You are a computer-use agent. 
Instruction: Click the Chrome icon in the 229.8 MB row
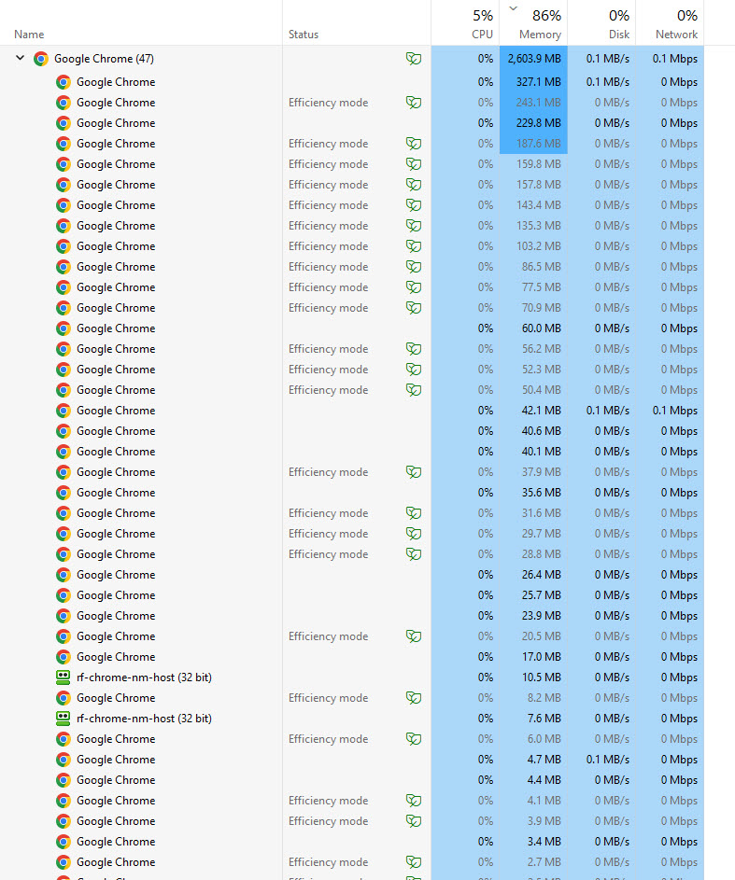64,123
